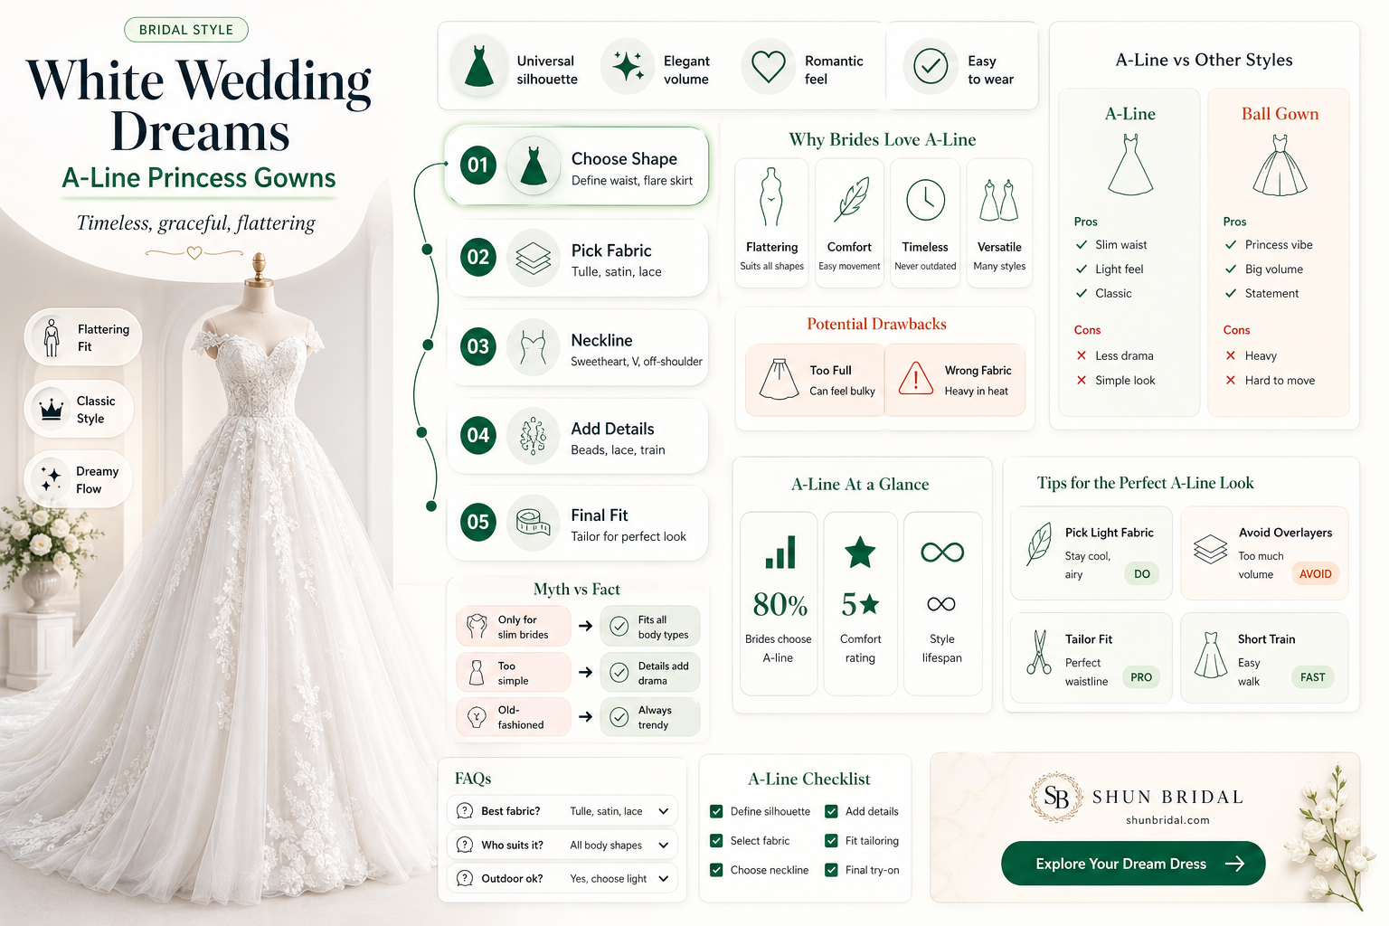This screenshot has height=926, width=1389.
Task: Click the Flattering body silhouette icon
Action: (770, 196)
